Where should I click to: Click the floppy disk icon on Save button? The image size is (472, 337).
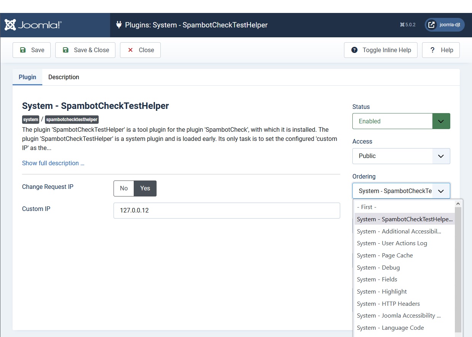point(23,50)
